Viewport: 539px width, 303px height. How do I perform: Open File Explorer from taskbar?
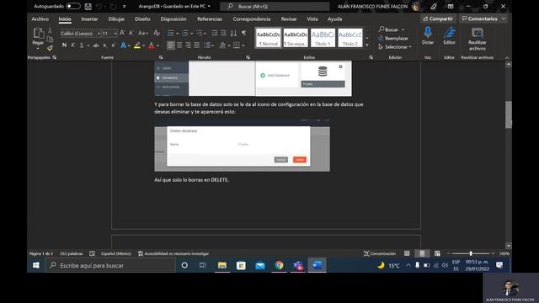(222, 265)
